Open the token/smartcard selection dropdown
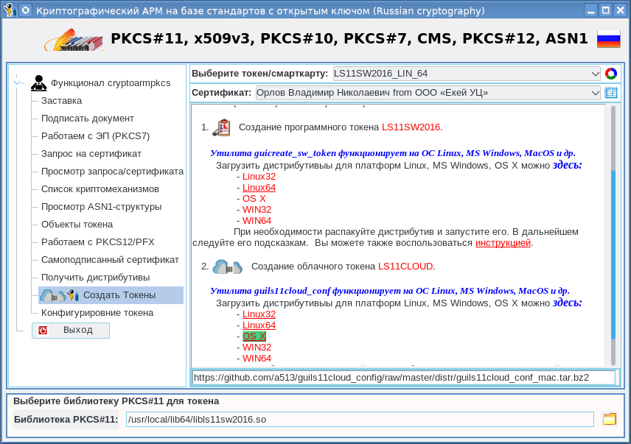631x444 pixels. point(467,74)
